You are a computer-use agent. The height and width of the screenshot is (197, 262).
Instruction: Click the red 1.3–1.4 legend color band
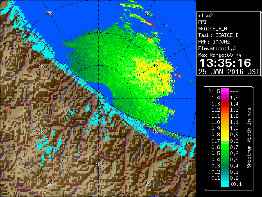tap(225, 104)
